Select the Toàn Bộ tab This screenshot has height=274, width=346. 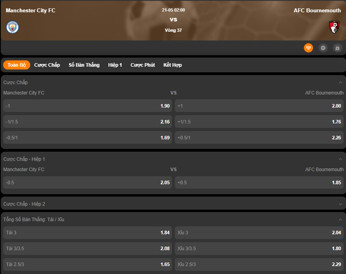click(17, 65)
